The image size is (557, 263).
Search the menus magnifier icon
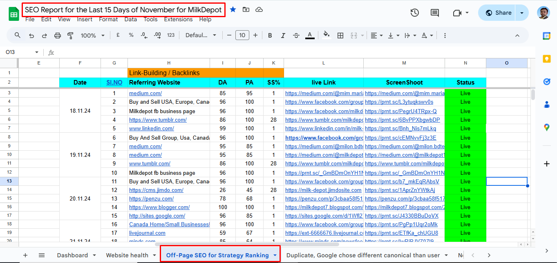pyautogui.click(x=18, y=35)
